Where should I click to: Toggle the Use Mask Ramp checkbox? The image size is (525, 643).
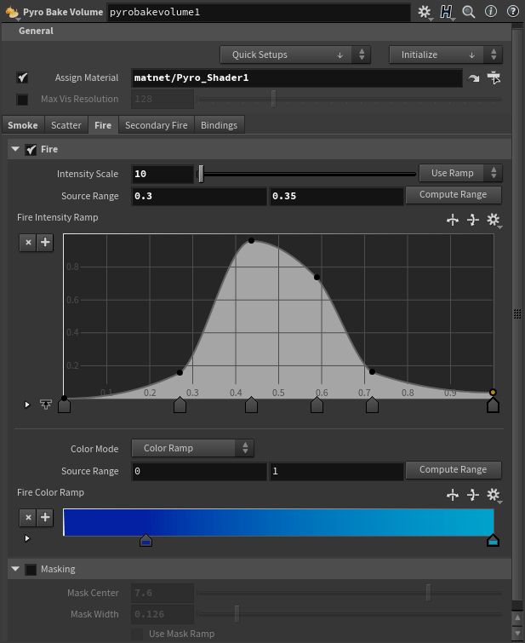[x=137, y=634]
